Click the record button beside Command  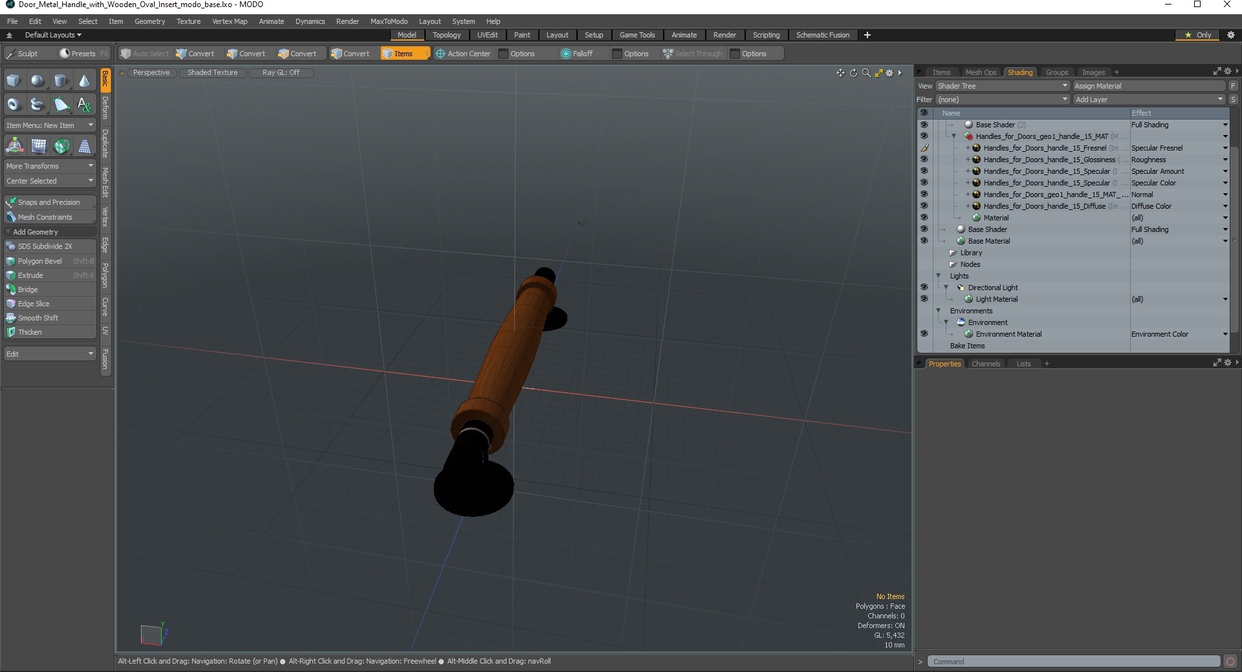pyautogui.click(x=1230, y=662)
